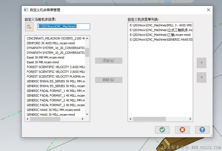Viewport: 222px width, 151px height.
Task: Open the browse machine folder icon
Action: pos(29,27)
